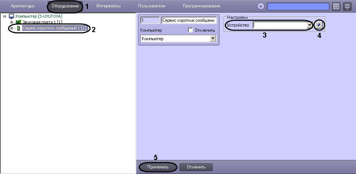The height and width of the screenshot is (174, 356).
Task: Click the hexagonal settings icon in the top bar
Action: point(261,6)
